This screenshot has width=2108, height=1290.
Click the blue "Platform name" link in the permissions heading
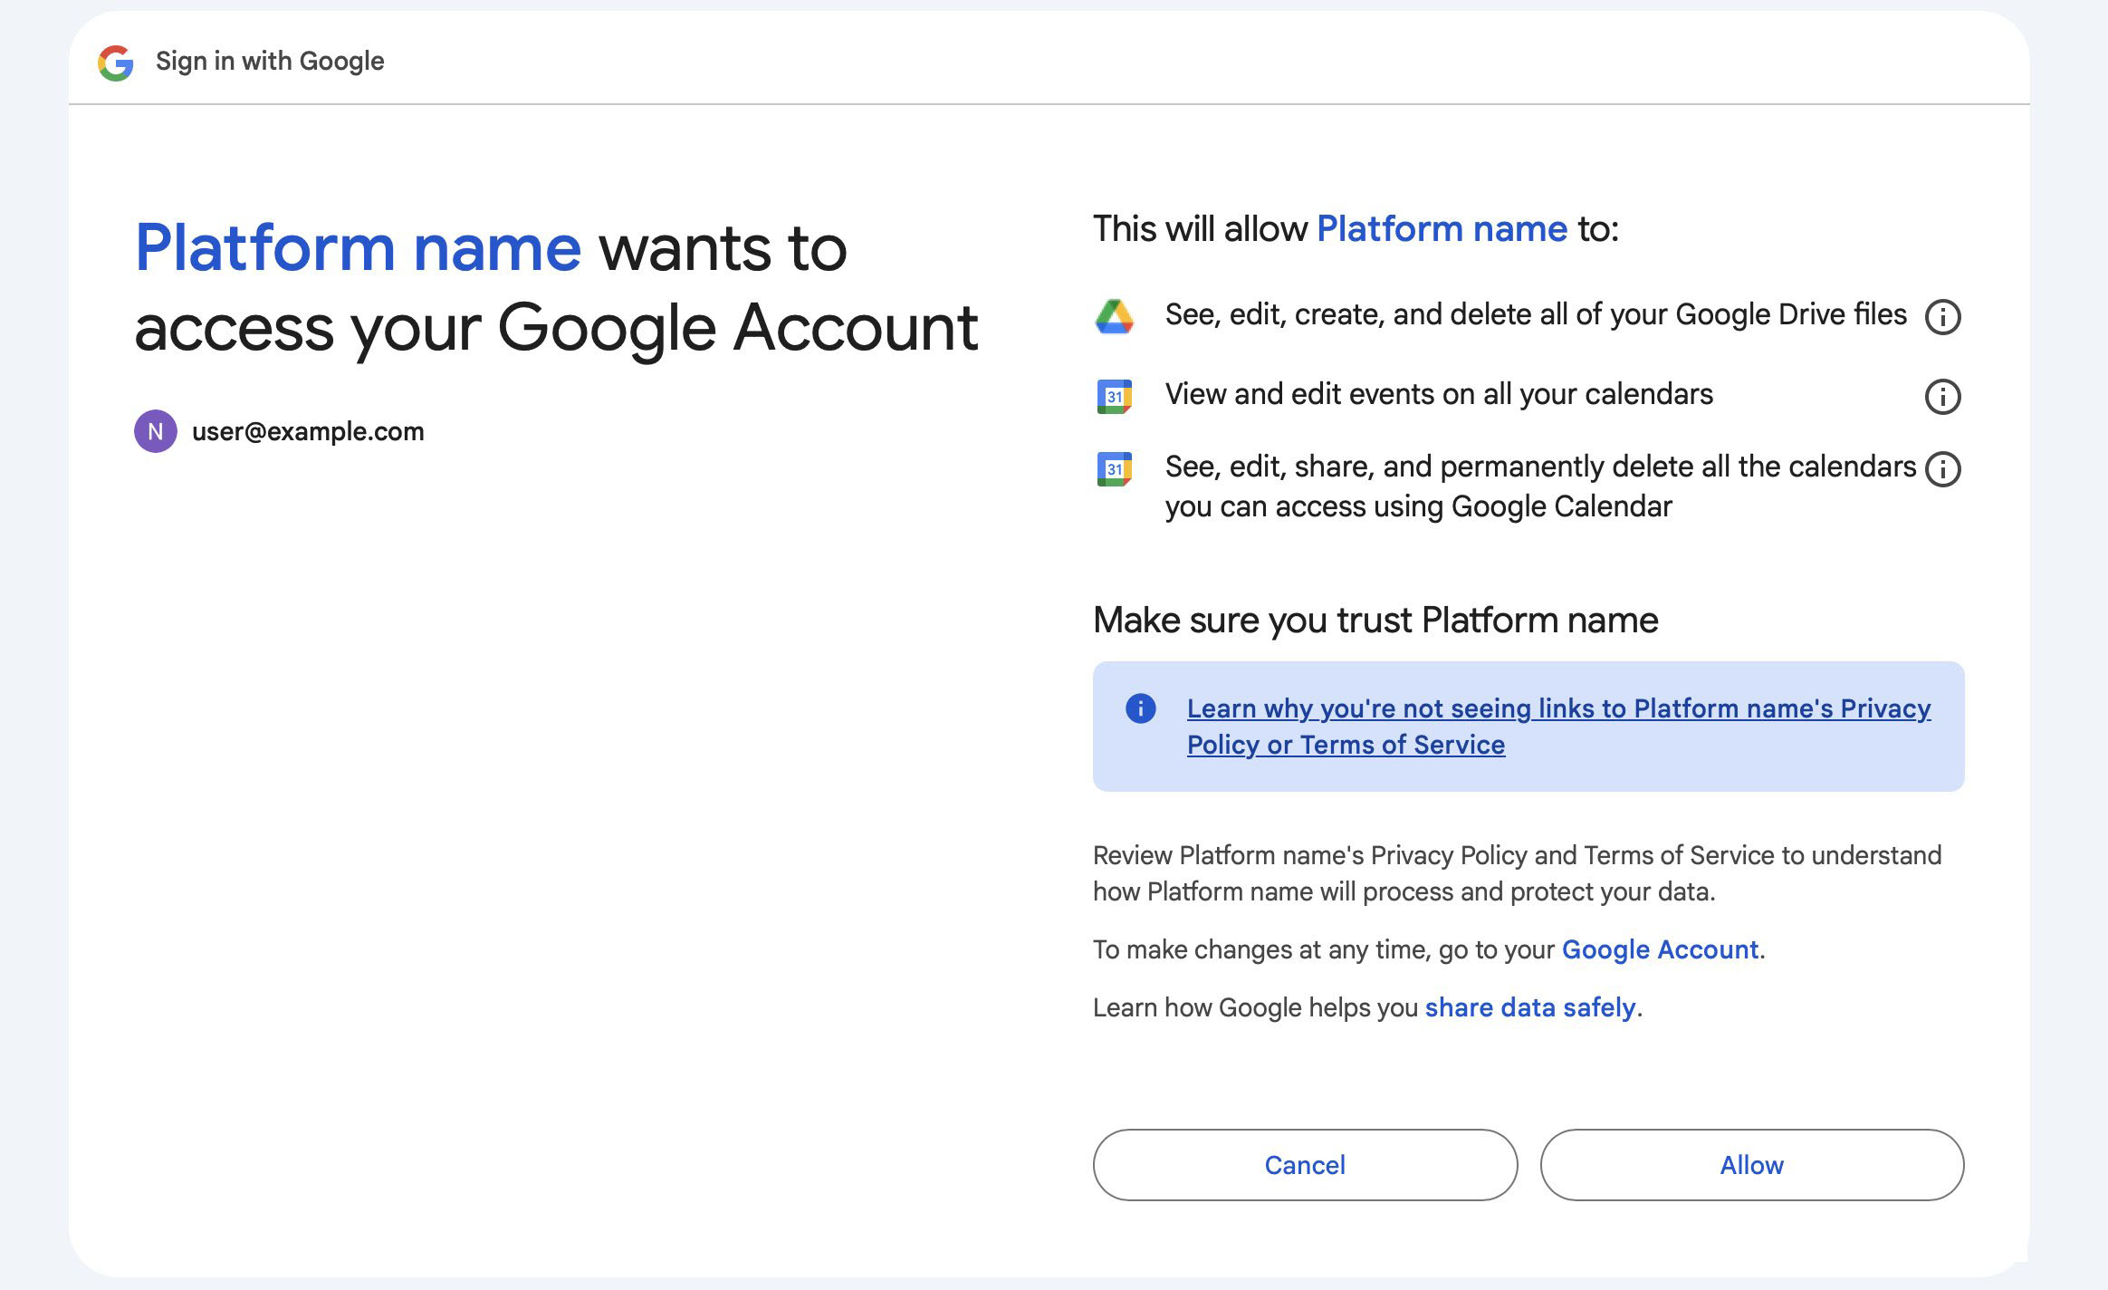[1441, 228]
